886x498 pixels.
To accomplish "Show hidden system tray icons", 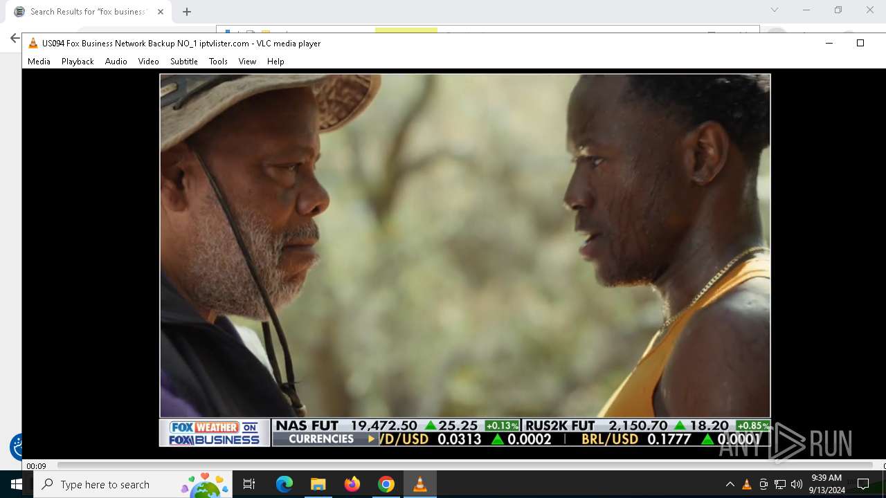I will pos(730,484).
